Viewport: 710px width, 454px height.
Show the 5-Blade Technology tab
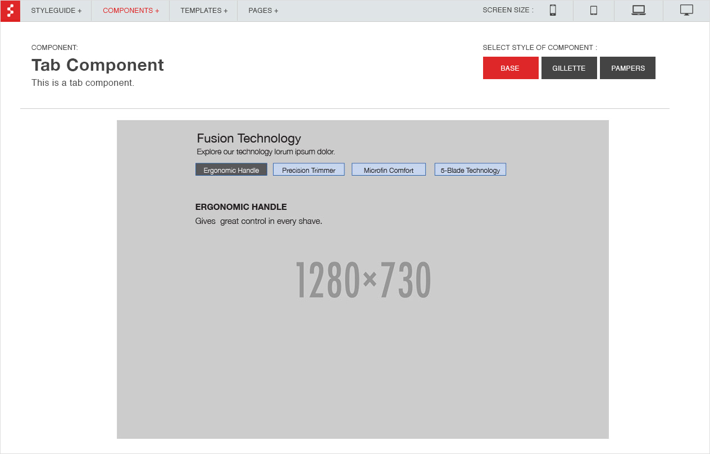click(470, 169)
